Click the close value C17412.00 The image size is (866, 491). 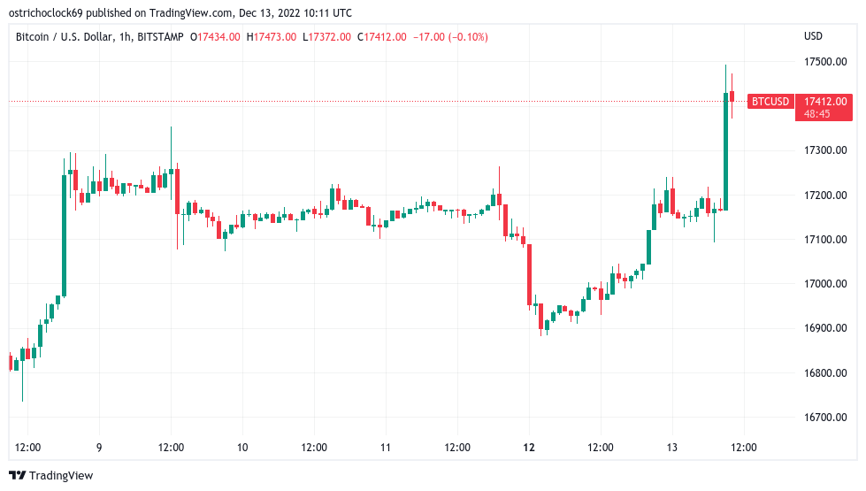click(382, 36)
